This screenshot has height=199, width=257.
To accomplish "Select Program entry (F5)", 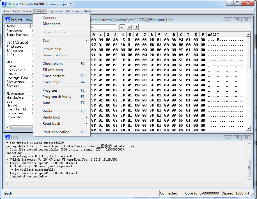I will point(65,91).
